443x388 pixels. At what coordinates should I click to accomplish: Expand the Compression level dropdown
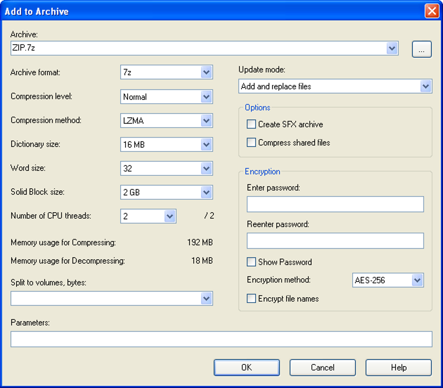point(206,97)
